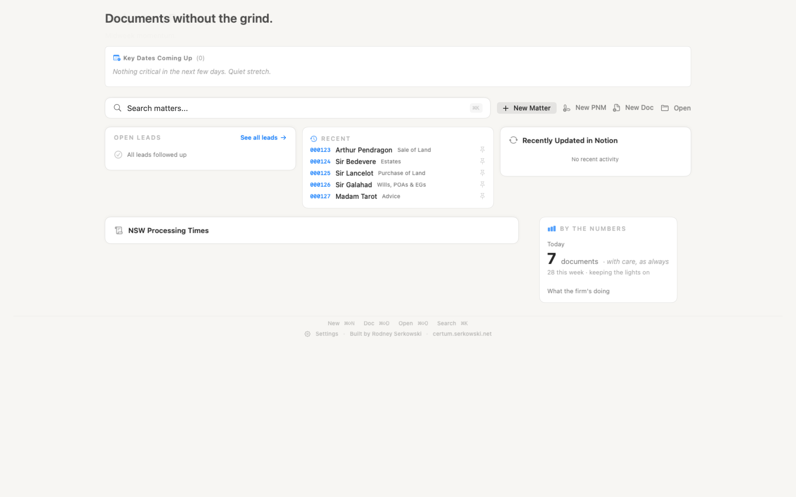Click the Open Leads heading
The height and width of the screenshot is (497, 796).
[x=137, y=138]
